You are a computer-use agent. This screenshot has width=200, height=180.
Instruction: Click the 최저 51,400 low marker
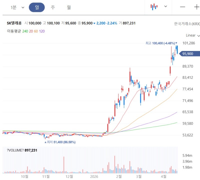60,142
